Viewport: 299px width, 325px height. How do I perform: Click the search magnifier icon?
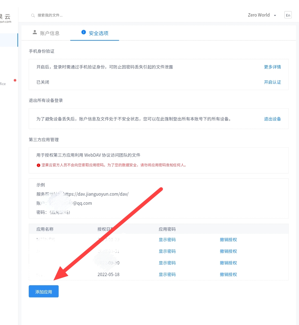pyautogui.click(x=33, y=15)
